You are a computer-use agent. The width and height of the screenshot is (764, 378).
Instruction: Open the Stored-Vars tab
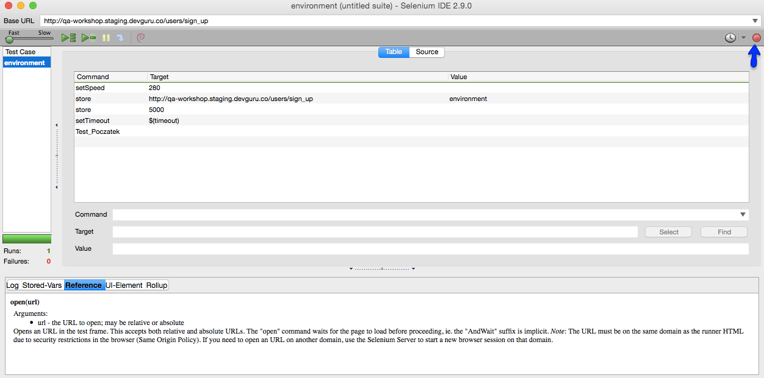coord(42,285)
